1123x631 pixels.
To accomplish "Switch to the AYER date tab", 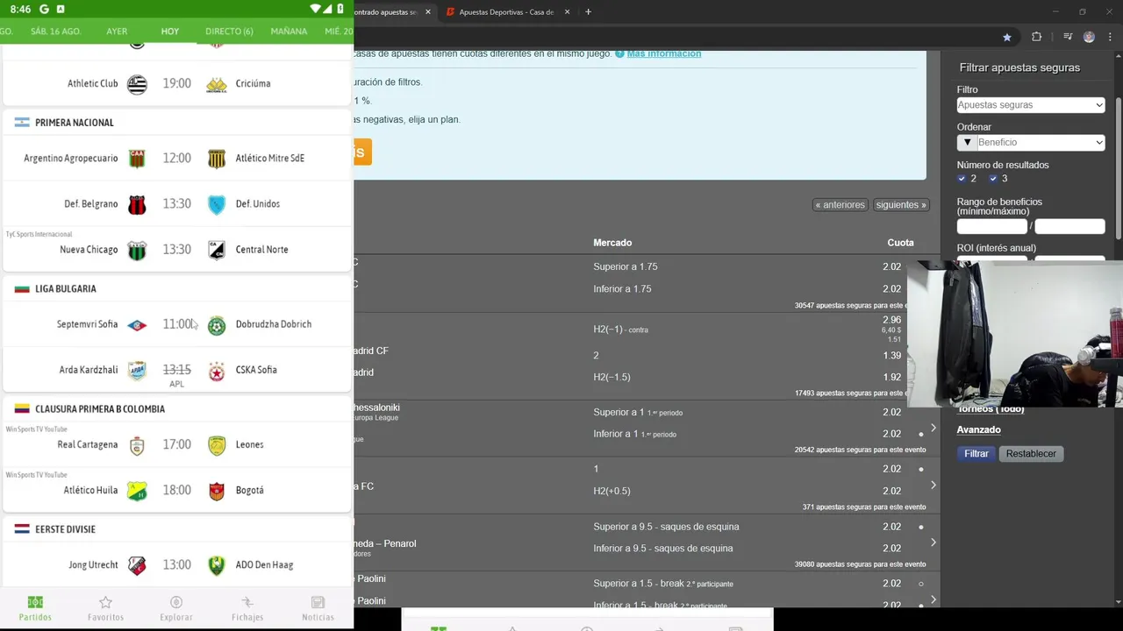I will coord(117,31).
